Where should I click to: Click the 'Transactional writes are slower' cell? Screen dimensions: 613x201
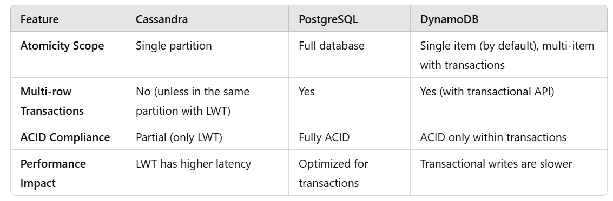[496, 164]
